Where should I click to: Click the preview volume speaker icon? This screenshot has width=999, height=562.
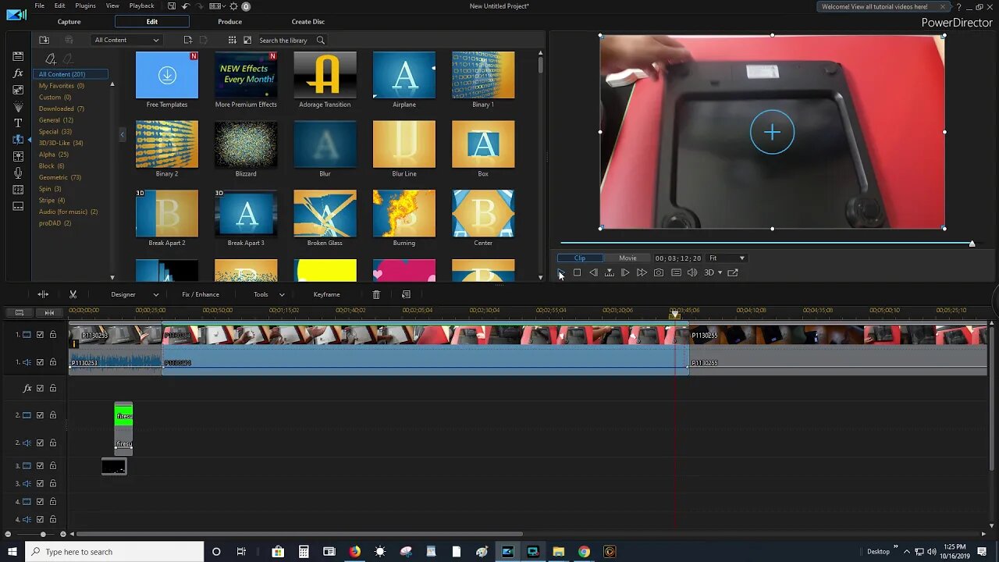pos(692,272)
